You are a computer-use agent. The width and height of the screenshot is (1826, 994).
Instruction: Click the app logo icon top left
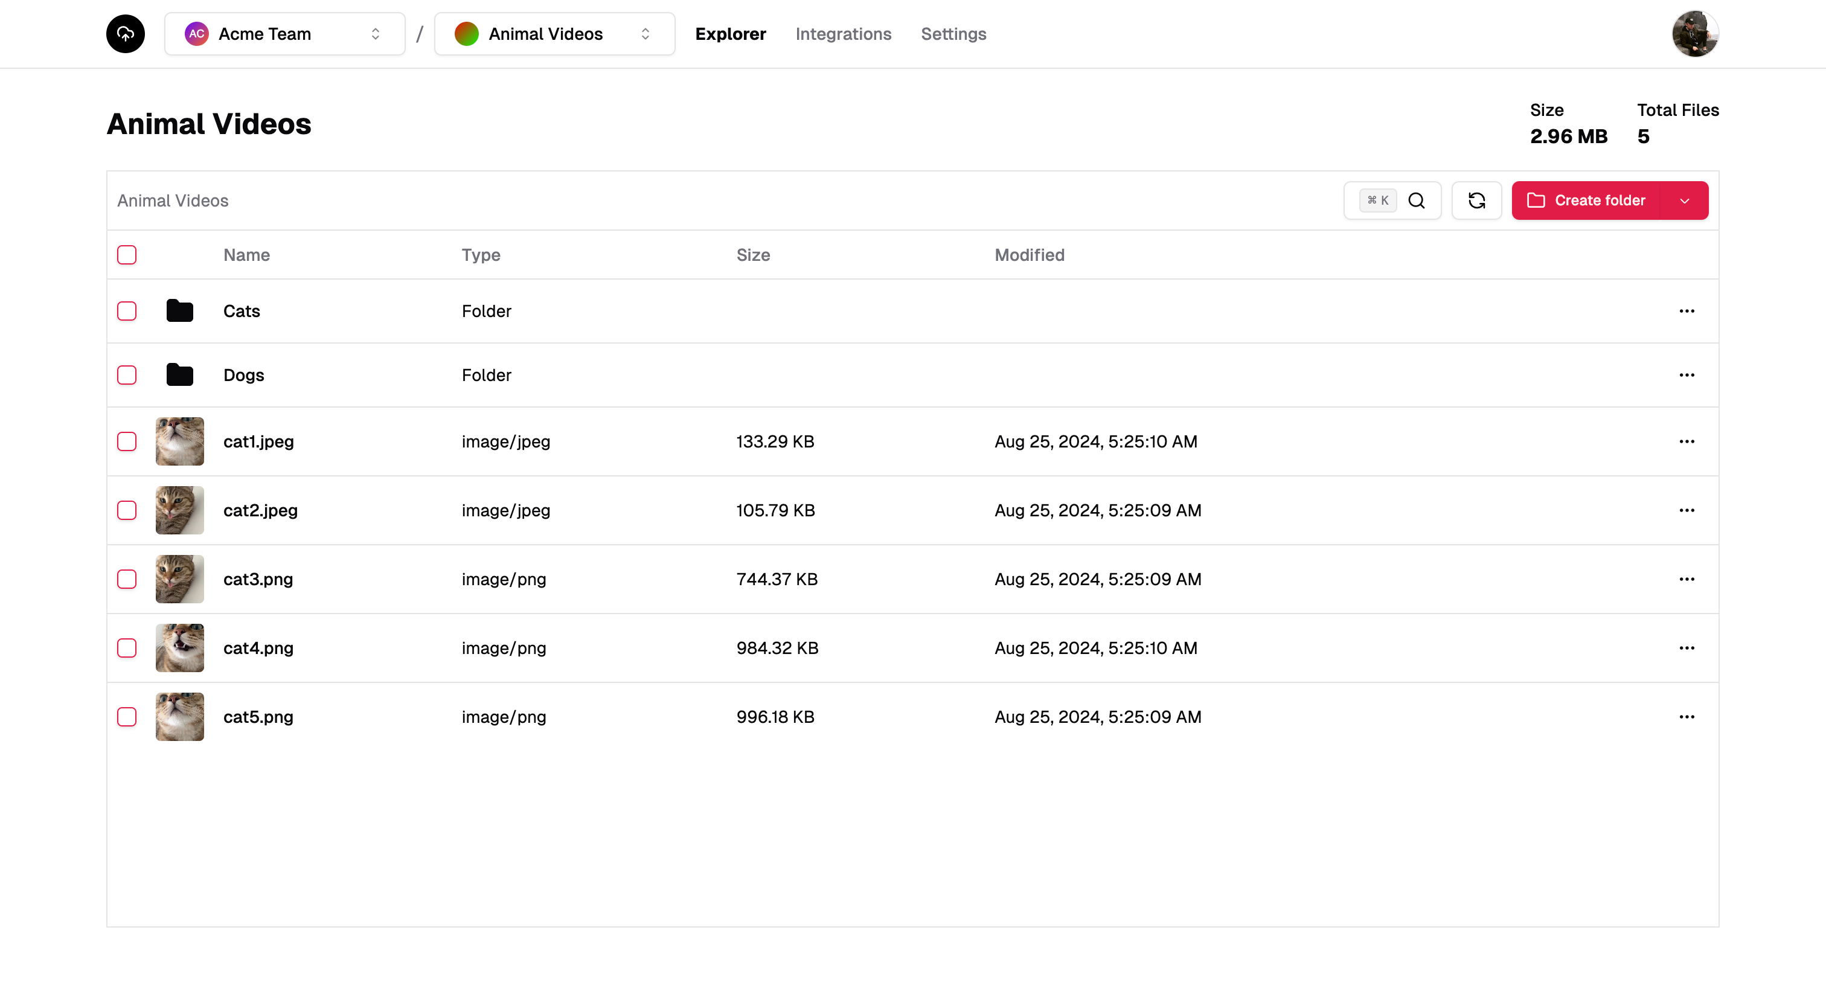point(126,33)
